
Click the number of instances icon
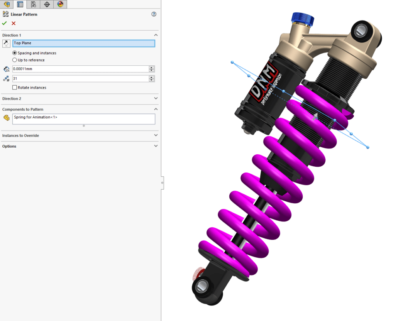(x=6, y=78)
